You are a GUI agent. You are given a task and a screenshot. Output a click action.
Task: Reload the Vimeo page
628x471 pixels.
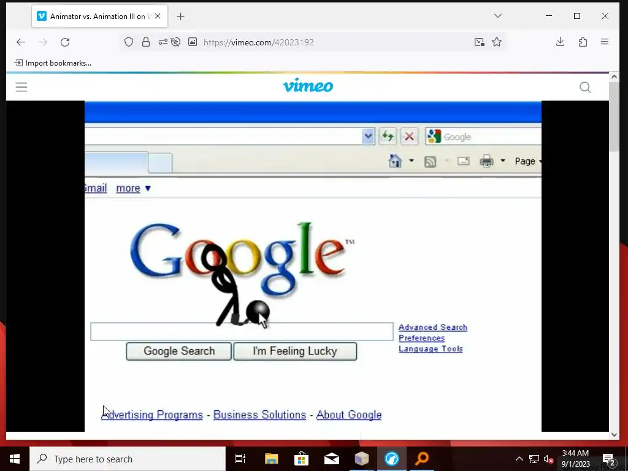pyautogui.click(x=65, y=42)
